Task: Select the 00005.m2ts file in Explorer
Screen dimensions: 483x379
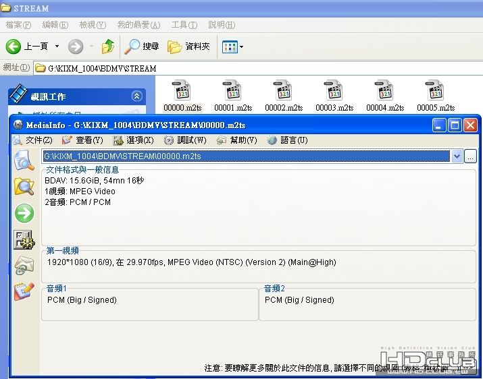Action: (x=436, y=95)
